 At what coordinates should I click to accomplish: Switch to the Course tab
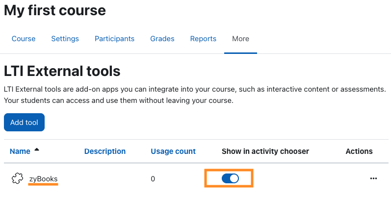click(24, 39)
